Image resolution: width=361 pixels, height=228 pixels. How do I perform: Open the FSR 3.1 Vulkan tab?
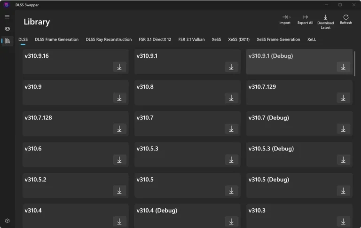[x=191, y=39]
